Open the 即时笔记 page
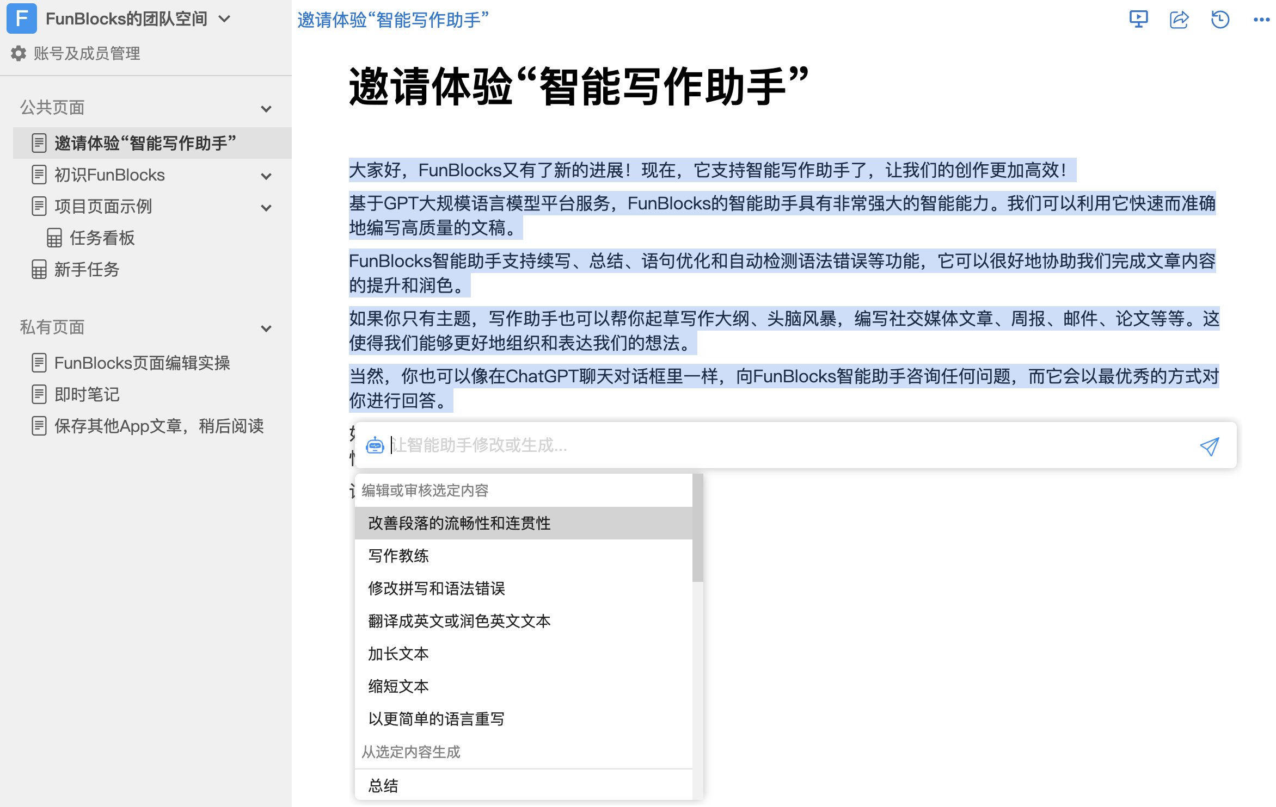Viewport: 1276px width, 807px height. pyautogui.click(x=87, y=394)
